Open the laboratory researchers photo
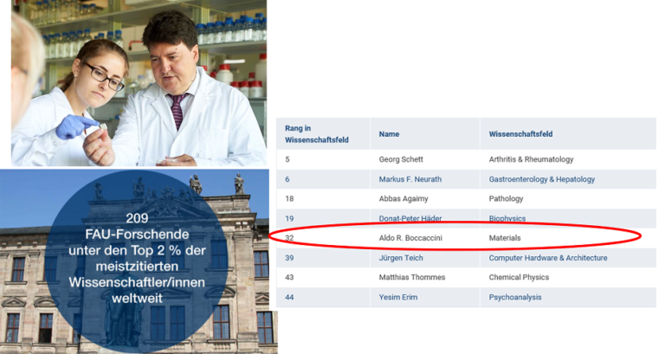Screen dimensions: 665x354 point(139,83)
